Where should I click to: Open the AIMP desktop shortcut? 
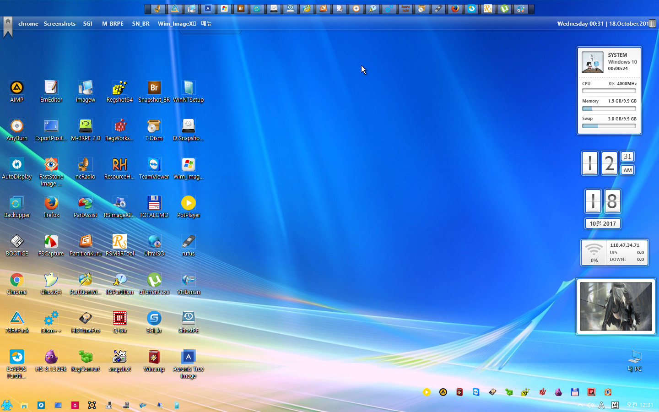coord(17,91)
